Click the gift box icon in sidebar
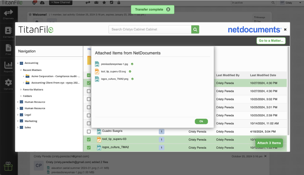 (8, 166)
